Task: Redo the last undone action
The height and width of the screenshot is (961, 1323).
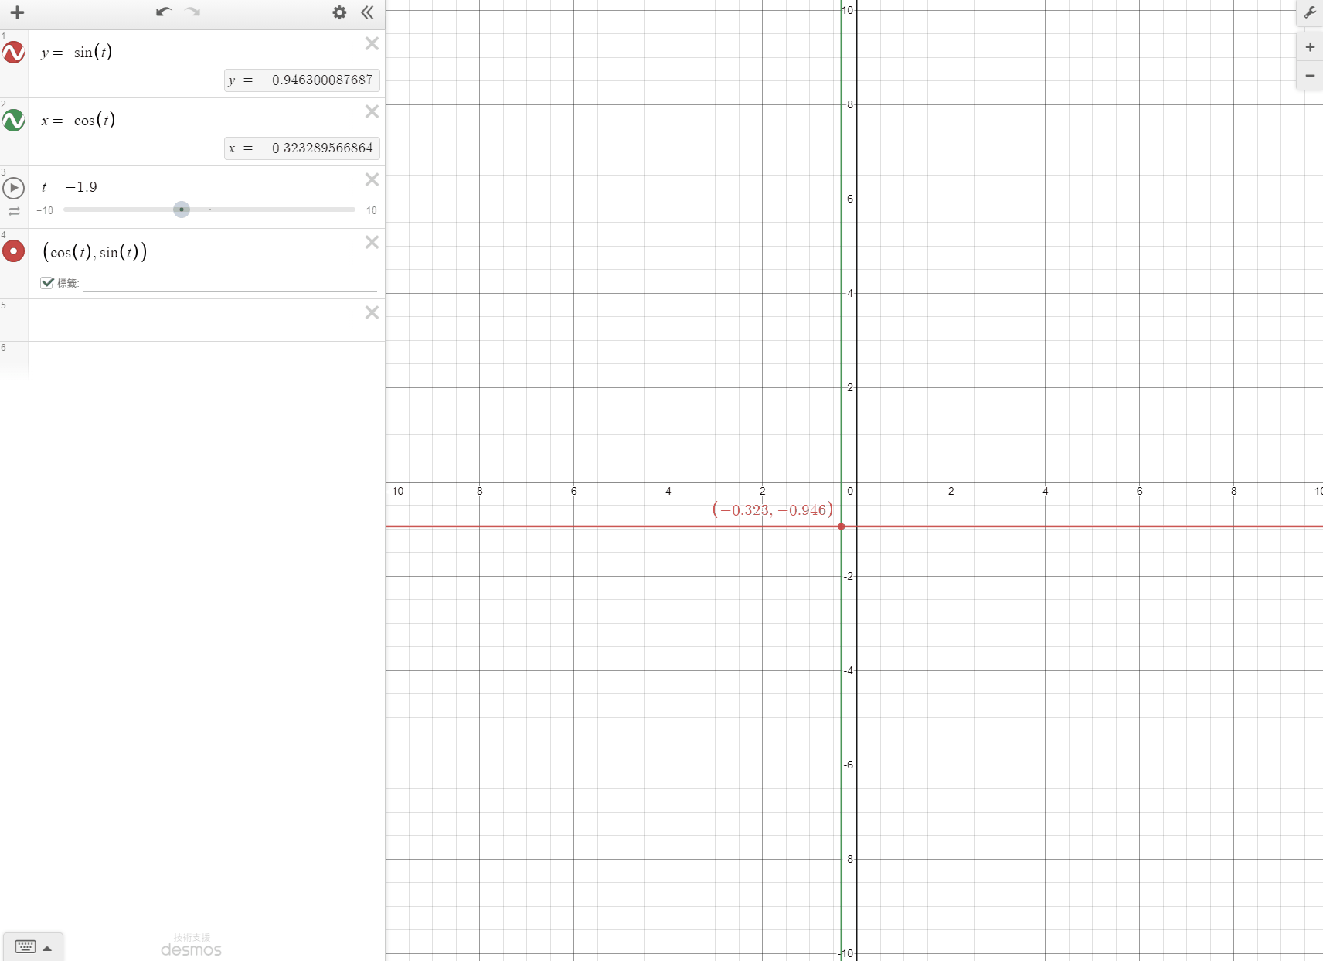Action: pyautogui.click(x=193, y=12)
